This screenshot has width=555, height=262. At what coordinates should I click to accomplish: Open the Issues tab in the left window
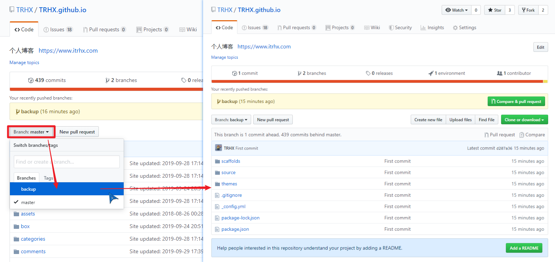58,29
